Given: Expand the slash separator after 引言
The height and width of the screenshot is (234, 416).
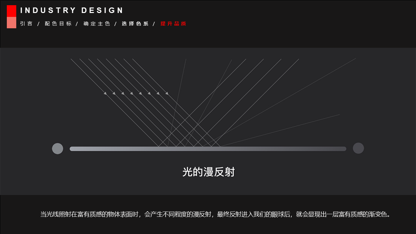Looking at the screenshot, I should click(38, 23).
